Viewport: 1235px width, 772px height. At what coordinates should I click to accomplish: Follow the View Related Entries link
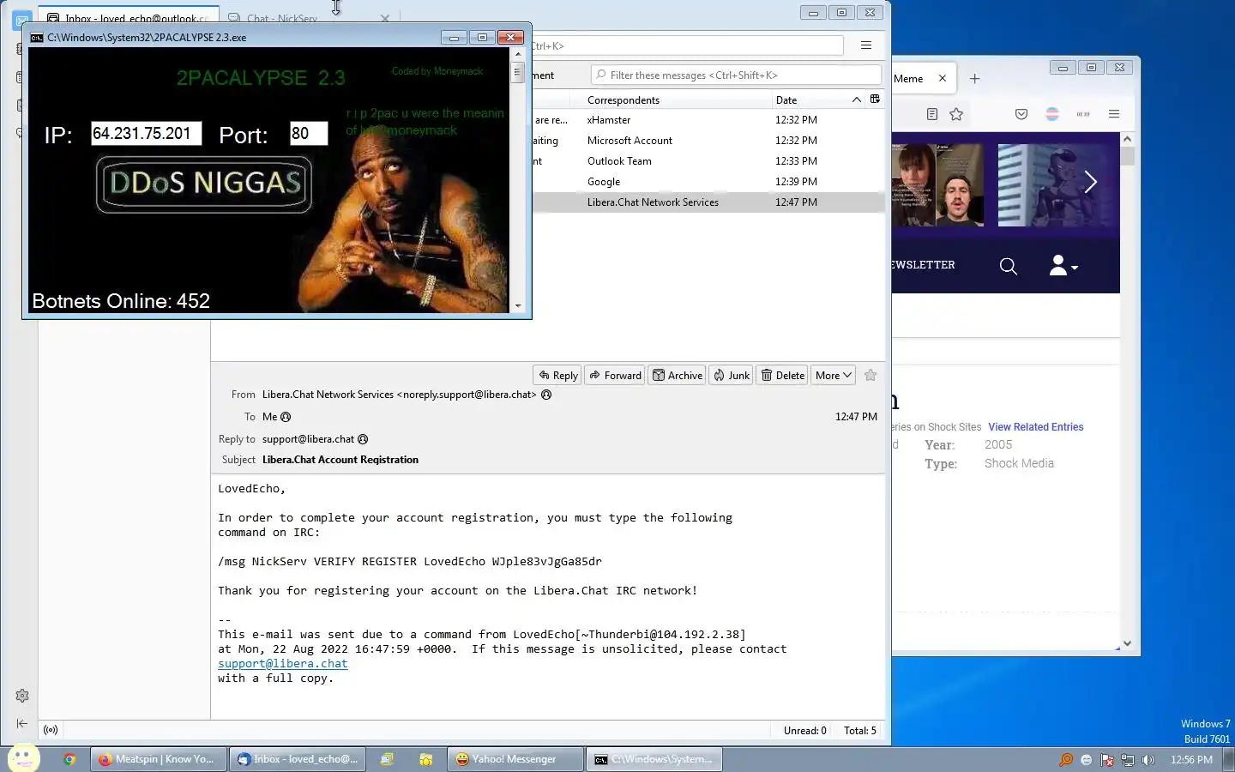(x=1035, y=427)
